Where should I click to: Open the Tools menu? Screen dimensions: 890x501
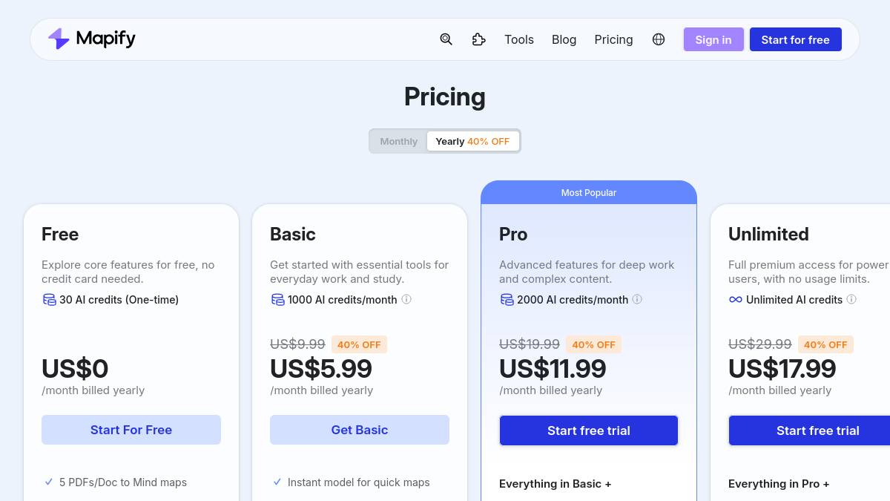(x=519, y=39)
